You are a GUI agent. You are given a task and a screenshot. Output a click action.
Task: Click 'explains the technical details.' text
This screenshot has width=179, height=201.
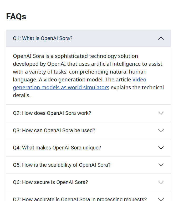click(x=137, y=87)
